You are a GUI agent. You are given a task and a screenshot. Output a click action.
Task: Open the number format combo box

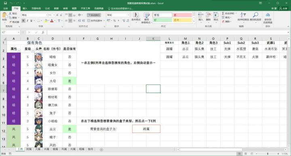[118, 15]
